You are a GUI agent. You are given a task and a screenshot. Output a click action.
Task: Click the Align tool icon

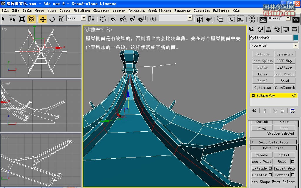(x=209, y=19)
